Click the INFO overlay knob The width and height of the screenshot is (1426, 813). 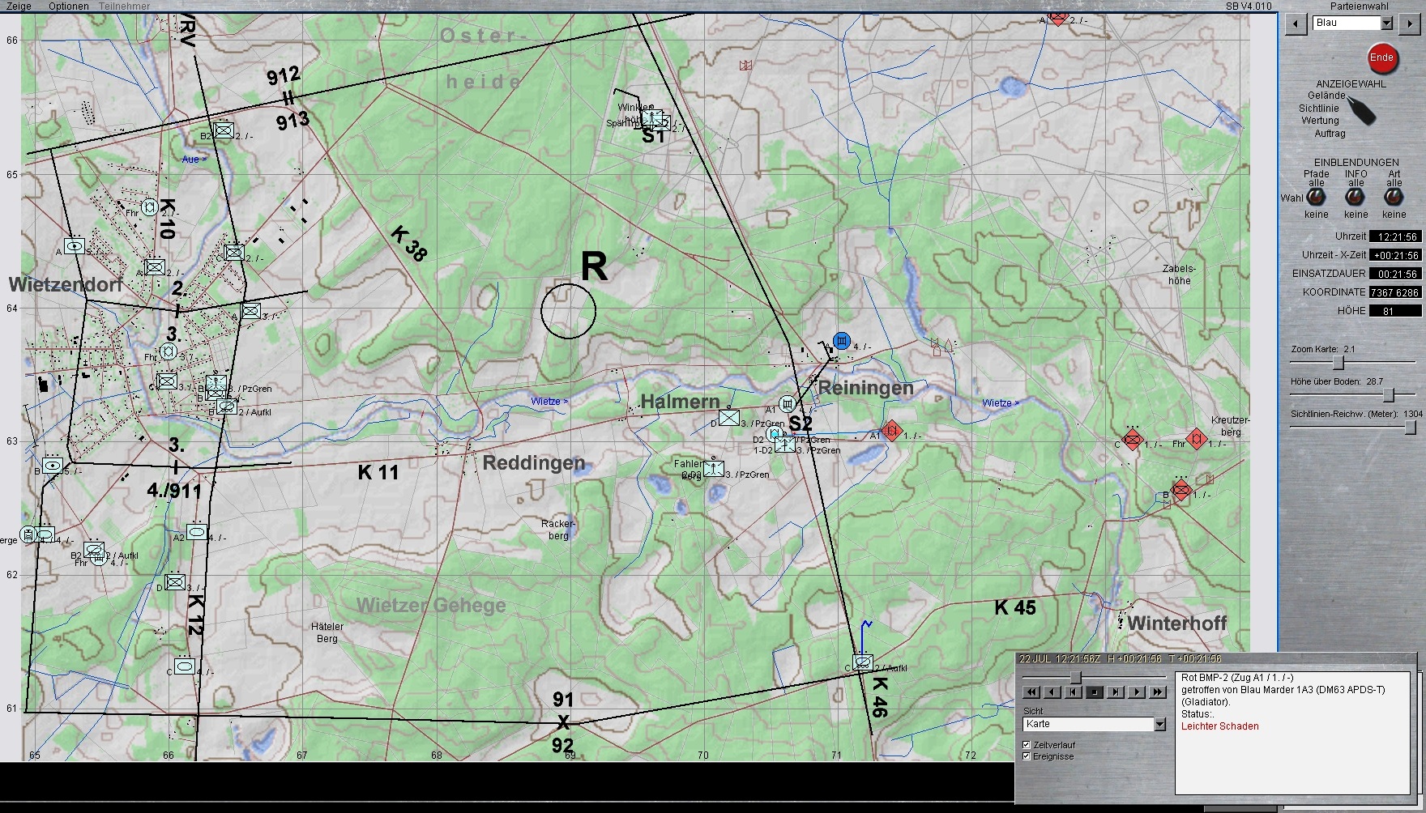coord(1355,198)
